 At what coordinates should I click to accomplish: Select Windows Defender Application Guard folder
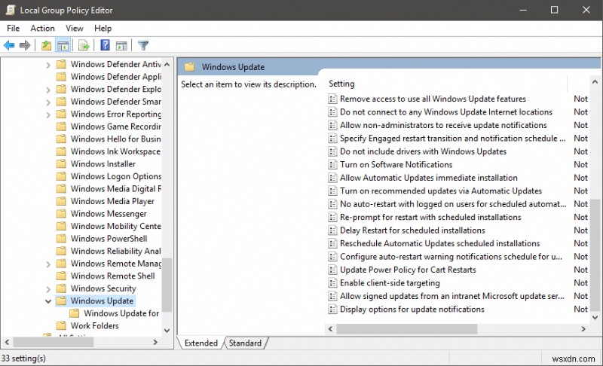click(116, 77)
